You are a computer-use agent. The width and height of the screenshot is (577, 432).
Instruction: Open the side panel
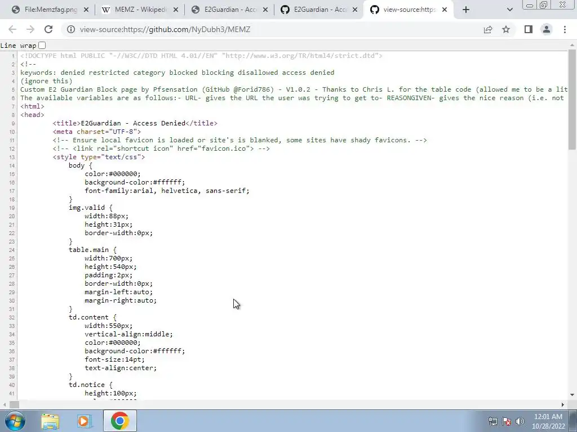click(x=529, y=29)
